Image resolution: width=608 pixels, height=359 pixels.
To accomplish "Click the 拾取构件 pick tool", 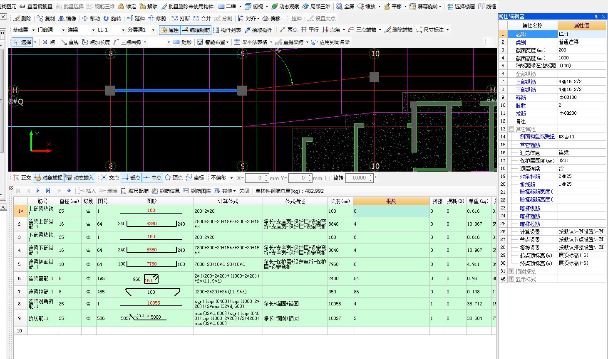I will coord(258,30).
